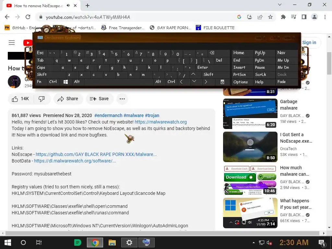The width and height of the screenshot is (332, 249).
Task: Go back in browser history
Action: 7,17
